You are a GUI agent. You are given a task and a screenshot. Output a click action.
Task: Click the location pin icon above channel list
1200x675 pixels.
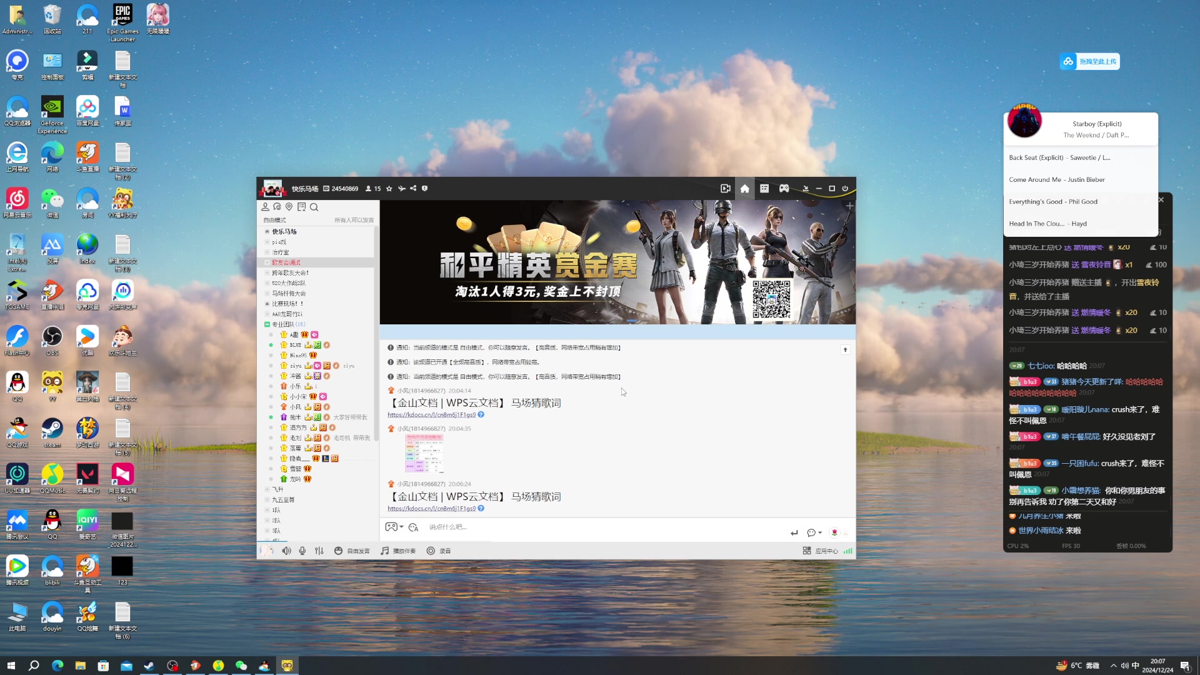pyautogui.click(x=289, y=207)
